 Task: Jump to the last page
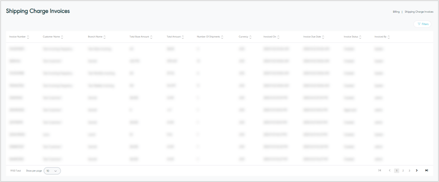(426, 170)
